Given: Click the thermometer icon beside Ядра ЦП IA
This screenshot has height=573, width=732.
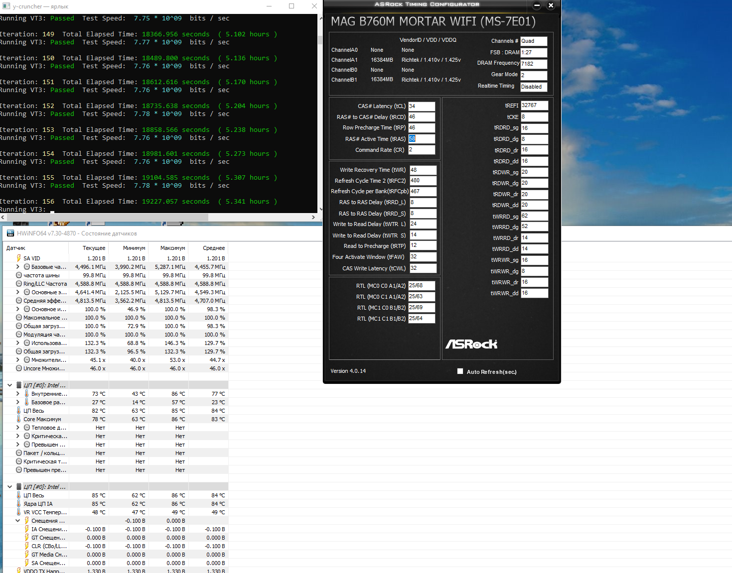Looking at the screenshot, I should (18, 504).
